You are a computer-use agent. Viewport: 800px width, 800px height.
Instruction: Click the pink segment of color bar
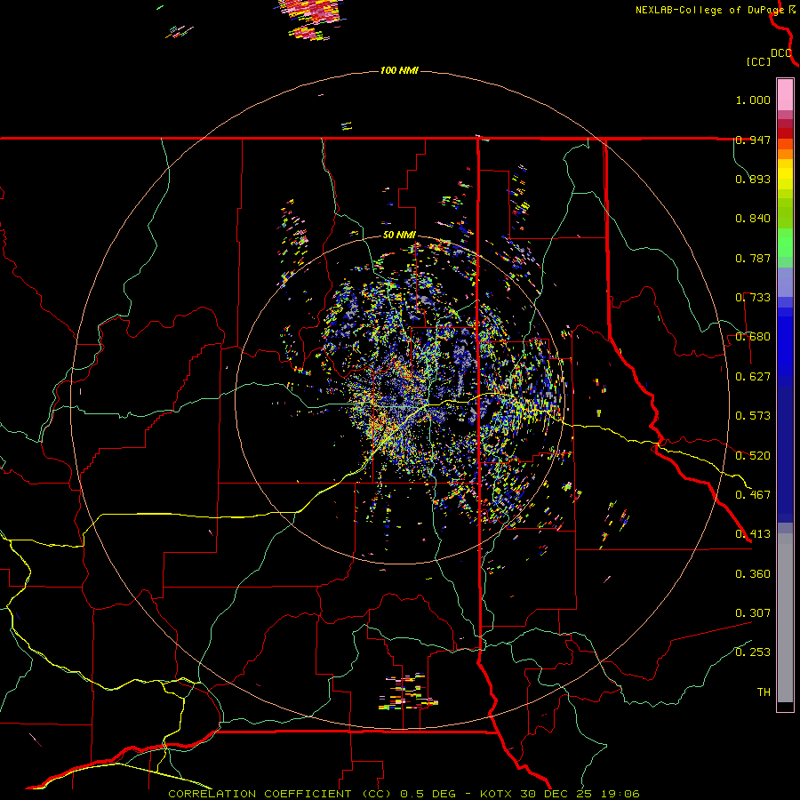point(785,94)
